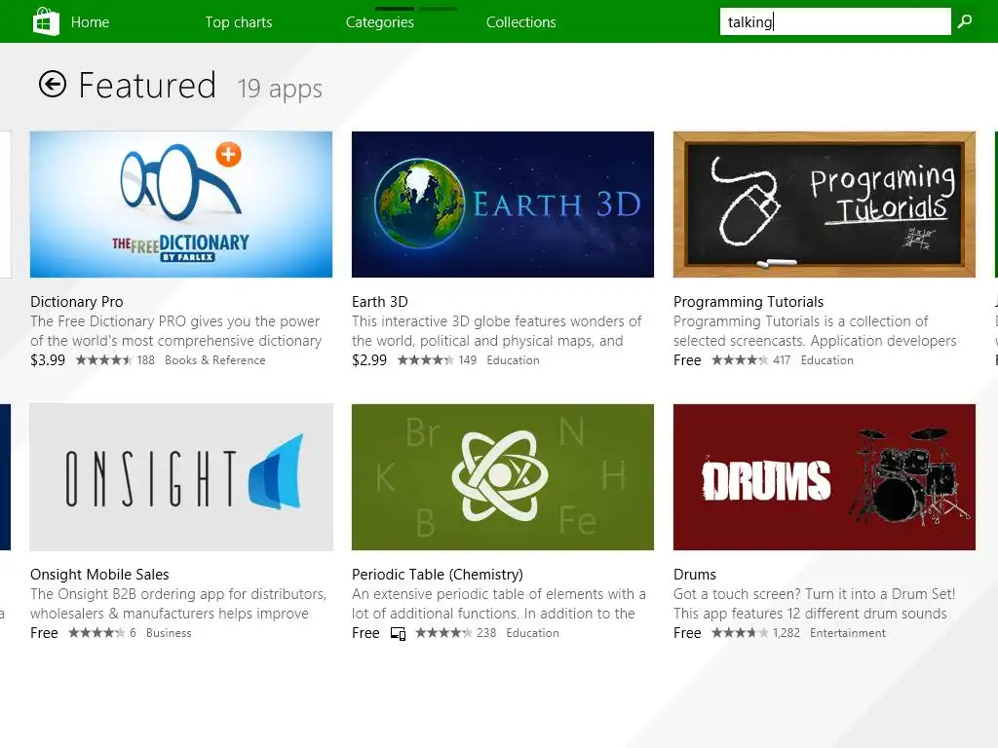Image resolution: width=998 pixels, height=748 pixels.
Task: Open Collections in the top bar
Action: 521,22
